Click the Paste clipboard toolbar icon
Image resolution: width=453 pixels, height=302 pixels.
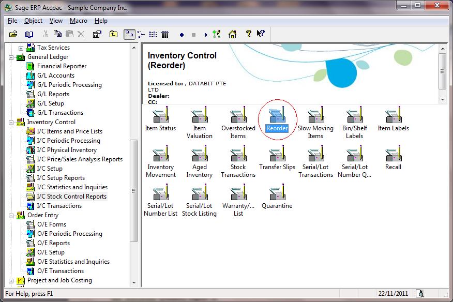pos(69,34)
